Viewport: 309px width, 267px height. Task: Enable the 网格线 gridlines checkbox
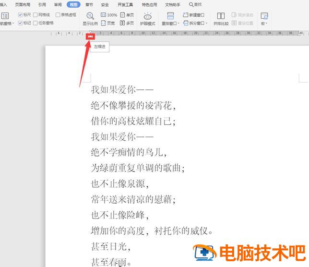click(36, 15)
